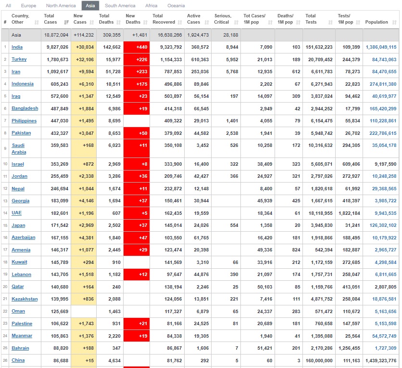This screenshot has height=368, width=402.
Task: Open the Pakistan country link
Action: (21, 133)
